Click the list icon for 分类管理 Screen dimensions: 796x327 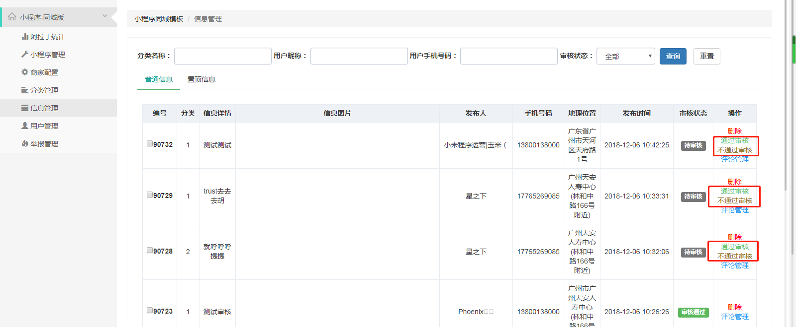pos(25,90)
